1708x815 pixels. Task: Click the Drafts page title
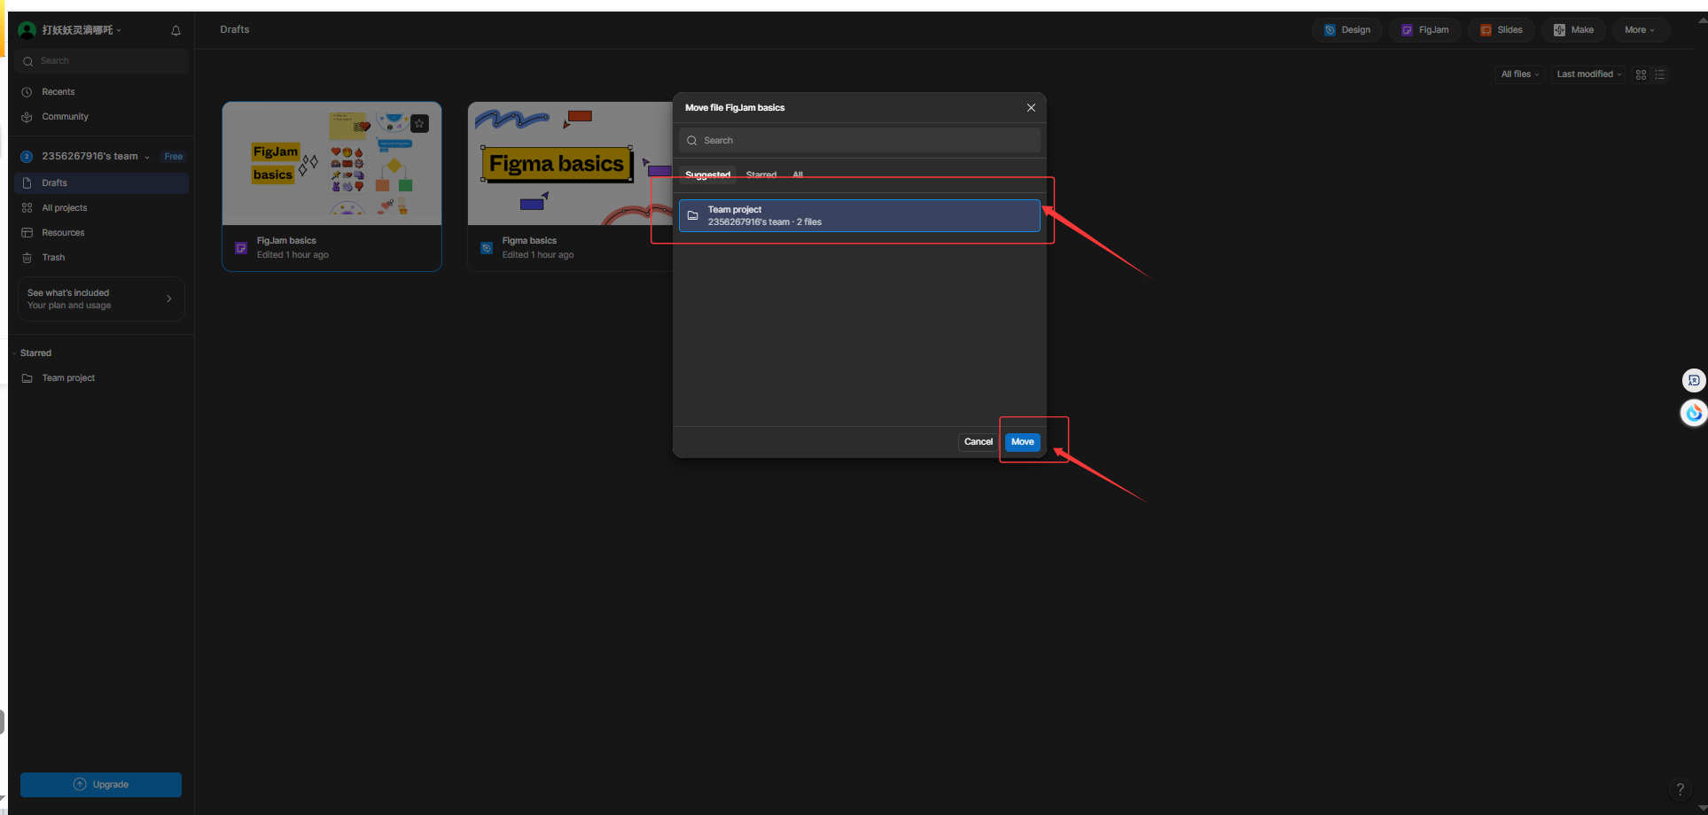[x=235, y=30]
